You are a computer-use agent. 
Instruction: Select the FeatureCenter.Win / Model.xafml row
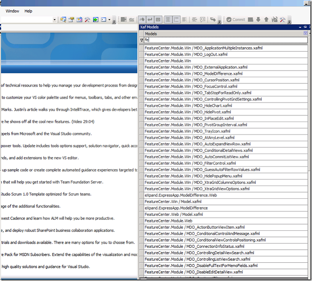(x=226, y=201)
